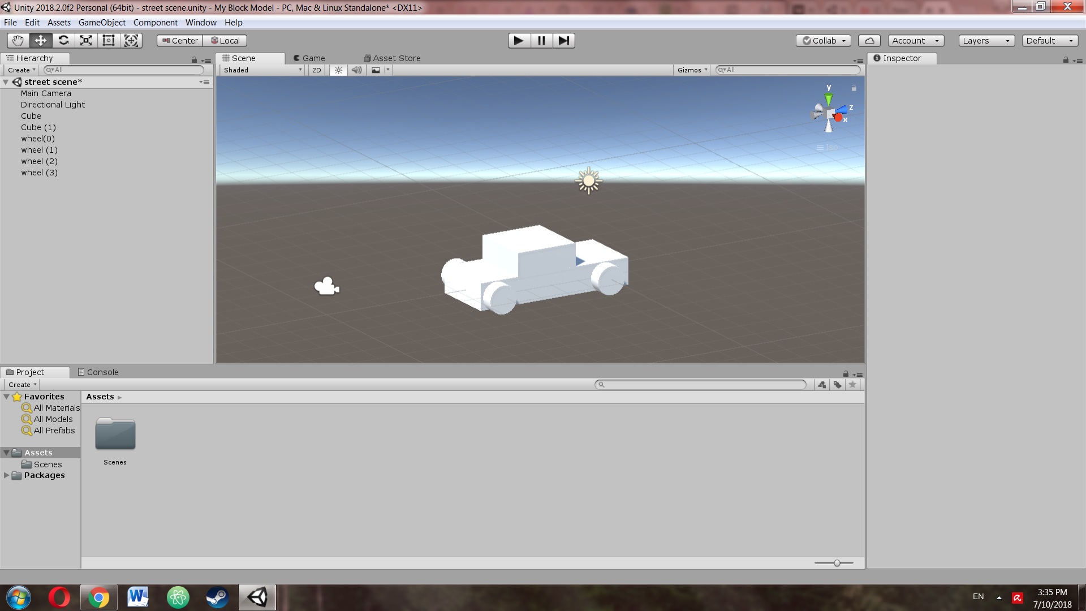Expand the Packages folder in Project

pos(7,475)
